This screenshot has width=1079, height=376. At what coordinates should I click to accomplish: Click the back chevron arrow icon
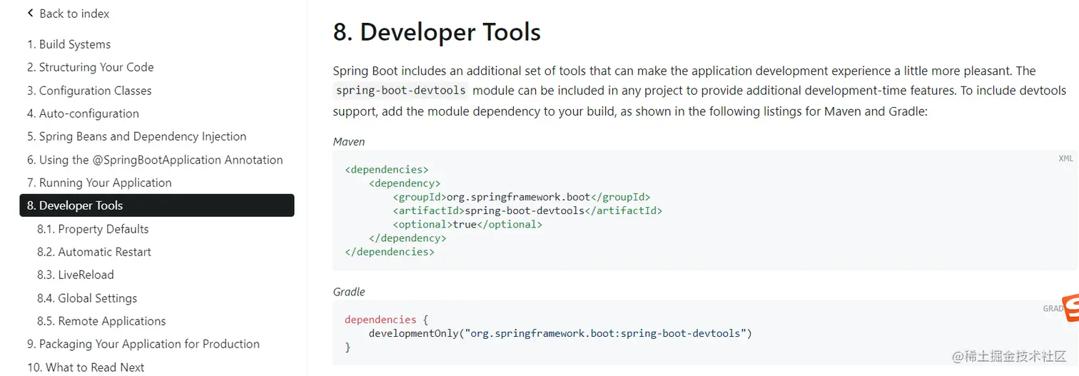[x=31, y=14]
